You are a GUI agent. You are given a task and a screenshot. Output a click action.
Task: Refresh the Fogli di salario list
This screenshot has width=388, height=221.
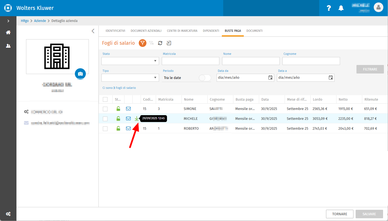(x=160, y=43)
